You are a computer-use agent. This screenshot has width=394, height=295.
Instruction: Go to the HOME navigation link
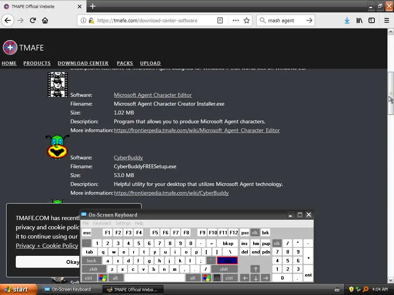[9, 63]
